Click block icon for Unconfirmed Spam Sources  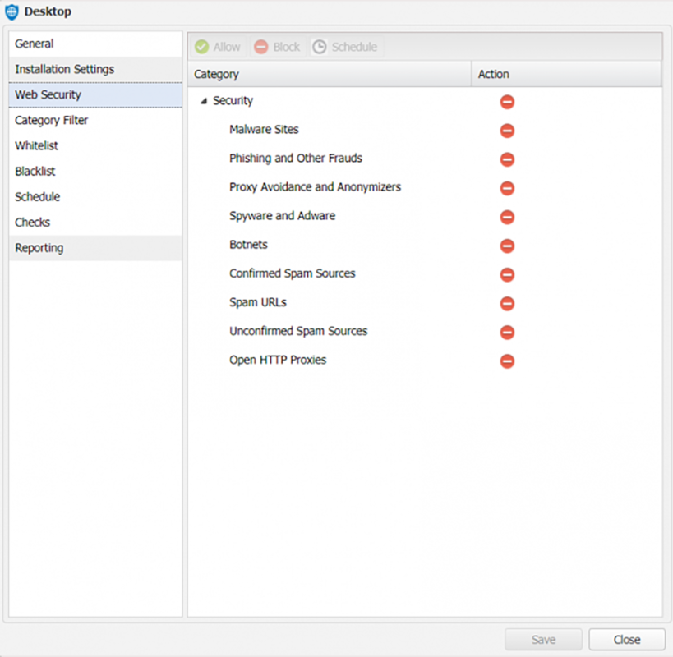point(507,333)
